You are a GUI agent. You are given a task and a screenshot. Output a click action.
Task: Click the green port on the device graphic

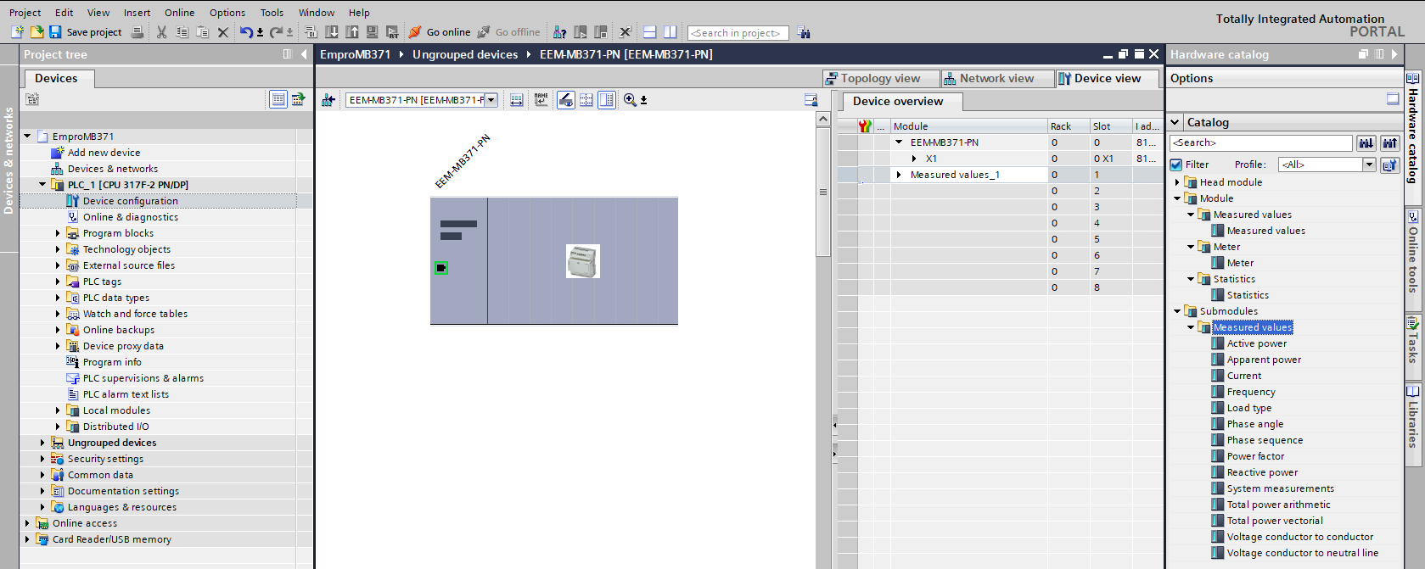(441, 268)
